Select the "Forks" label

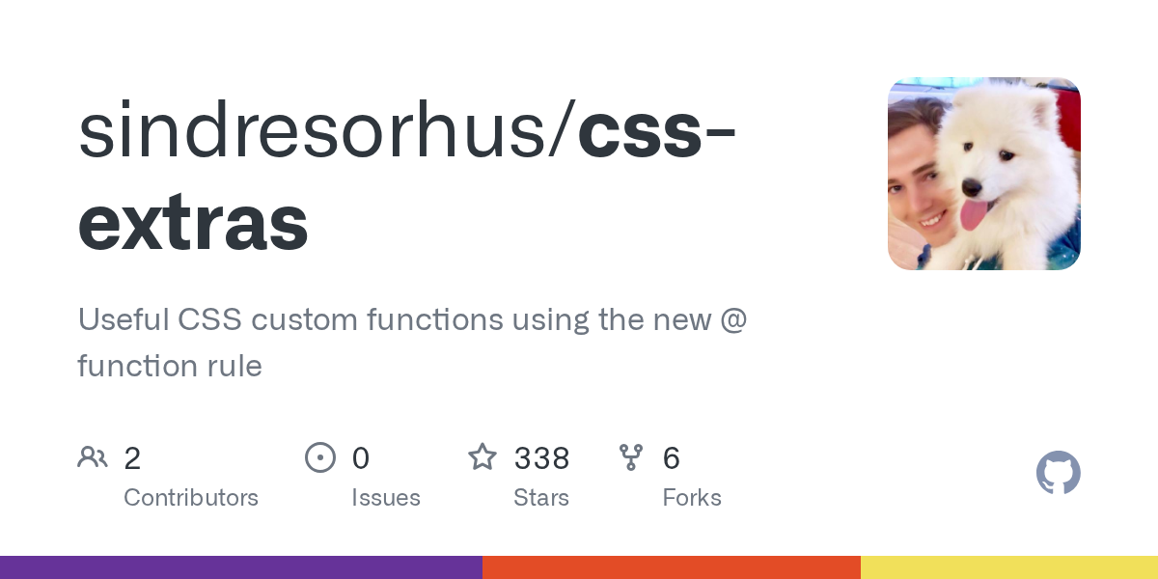692,498
